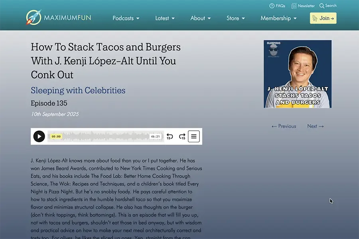
Task: Expand the Podcasts dropdown
Action: pyautogui.click(x=126, y=18)
